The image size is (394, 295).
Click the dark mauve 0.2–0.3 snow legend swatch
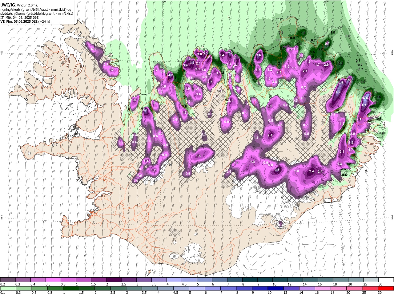click(8, 280)
